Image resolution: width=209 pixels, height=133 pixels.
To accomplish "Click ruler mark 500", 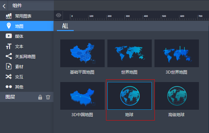I will (x=164, y=16).
